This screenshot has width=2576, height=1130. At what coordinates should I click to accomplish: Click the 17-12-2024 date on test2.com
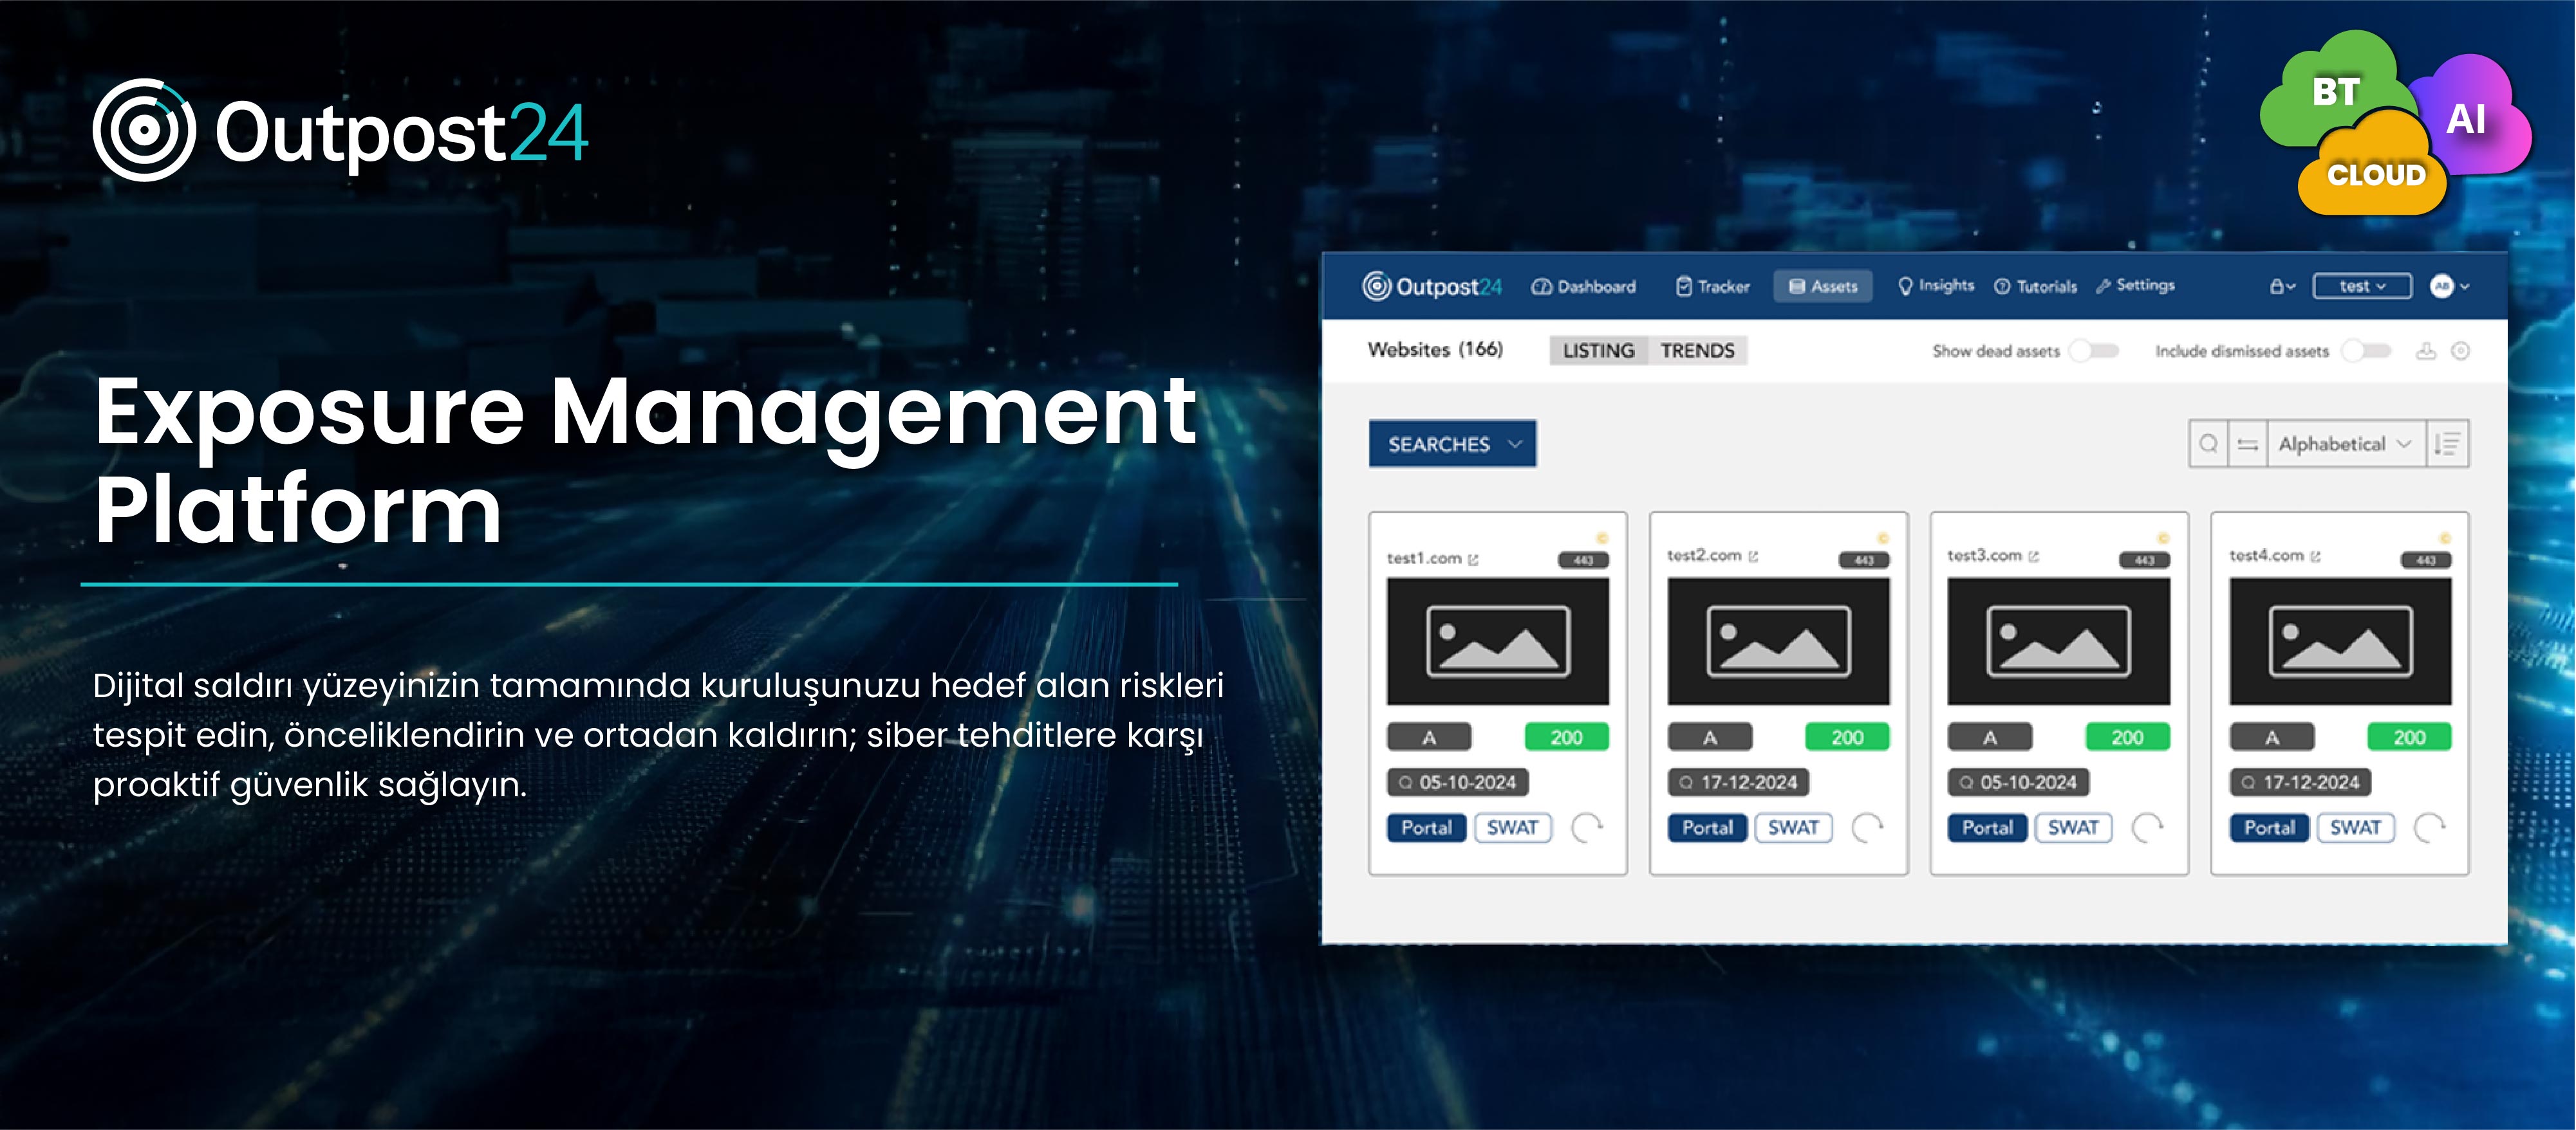tap(1739, 782)
